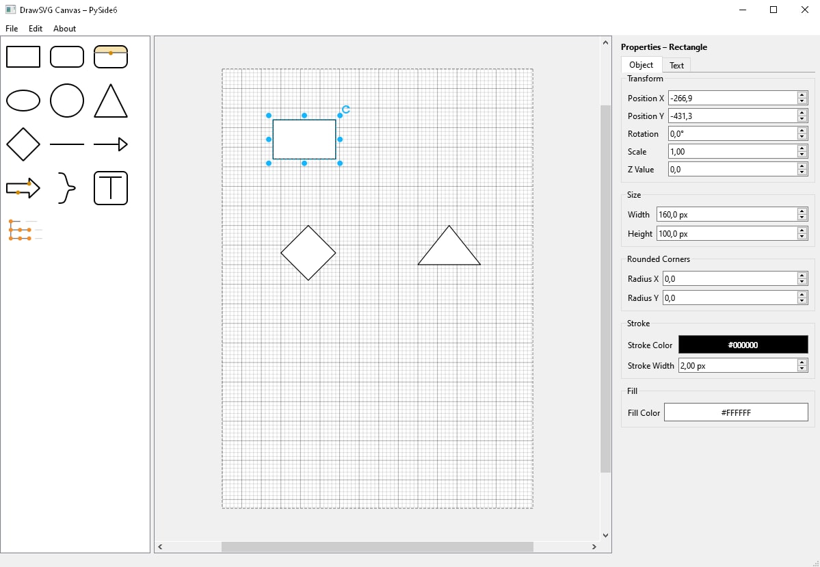
Task: Select the Triangle tool
Action: pyautogui.click(x=111, y=101)
